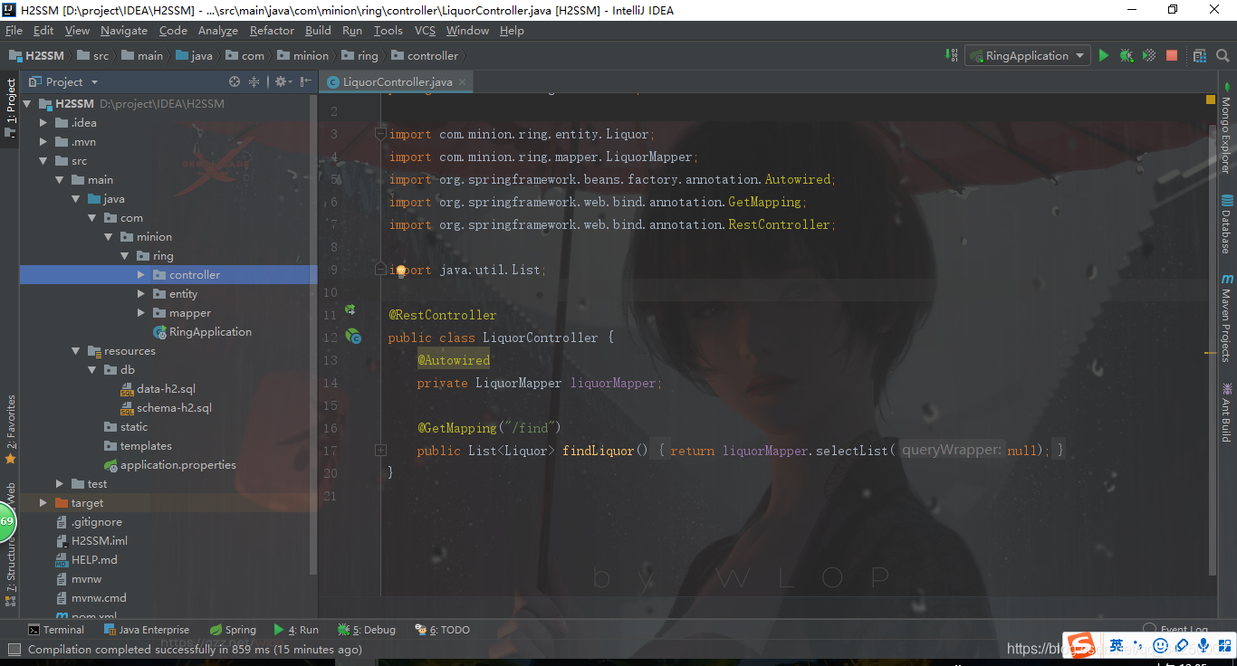
Task: Open the RingApplication run configuration dropdown
Action: tap(1028, 55)
